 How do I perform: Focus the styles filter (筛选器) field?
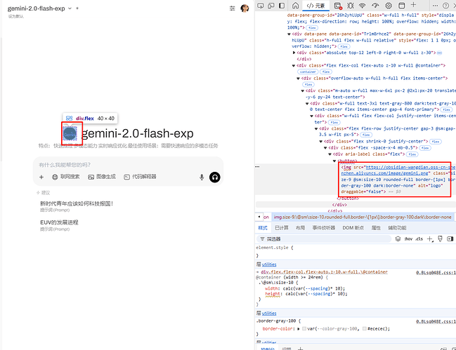pyautogui.click(x=324, y=239)
